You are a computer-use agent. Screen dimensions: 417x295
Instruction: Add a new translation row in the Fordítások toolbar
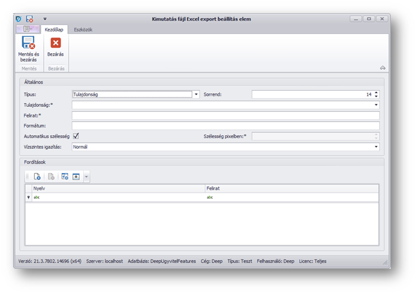pyautogui.click(x=37, y=177)
